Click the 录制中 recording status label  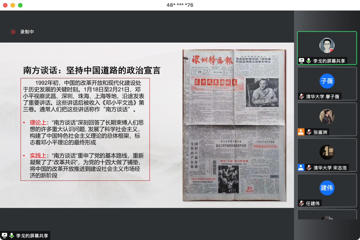tap(27, 32)
